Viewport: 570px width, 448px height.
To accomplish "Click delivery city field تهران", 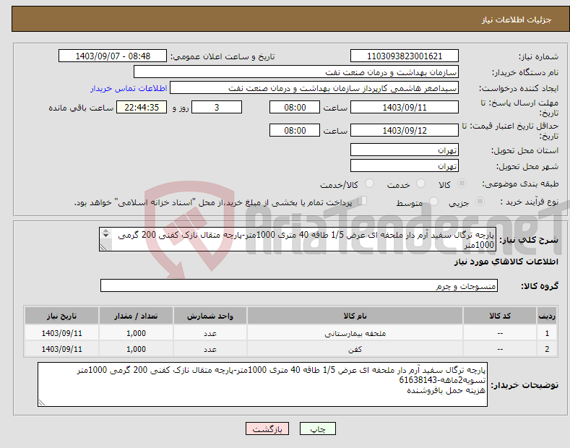I will 405,165.
